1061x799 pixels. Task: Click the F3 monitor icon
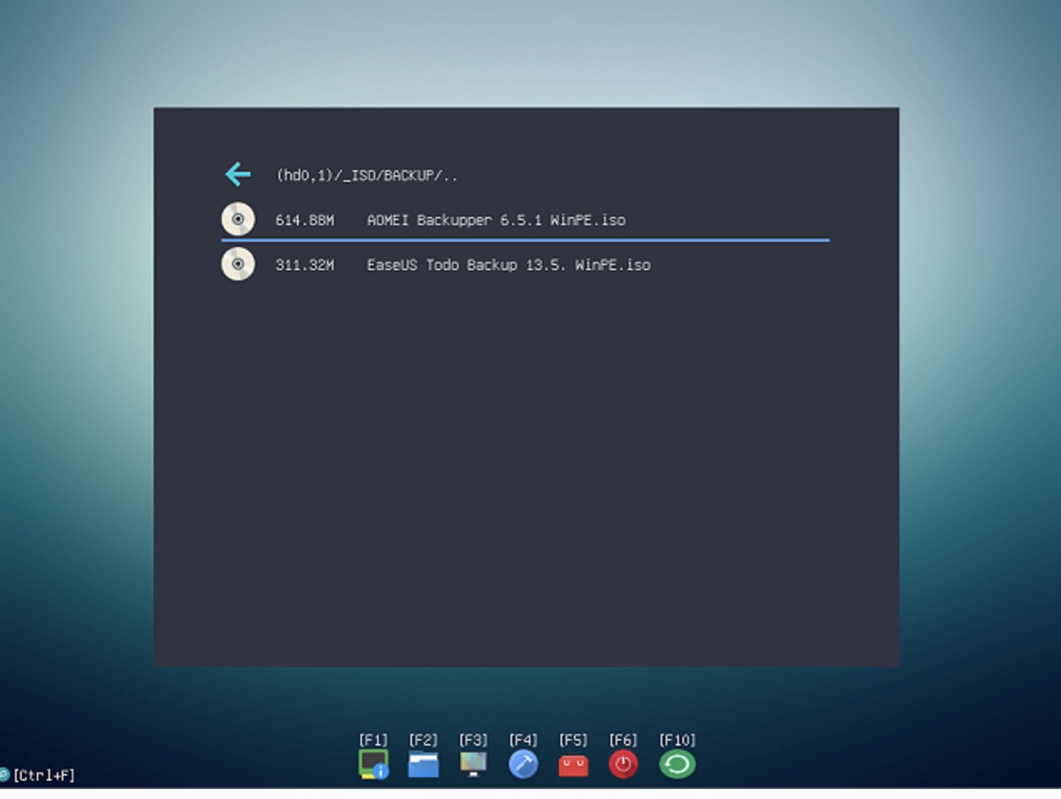tap(473, 764)
